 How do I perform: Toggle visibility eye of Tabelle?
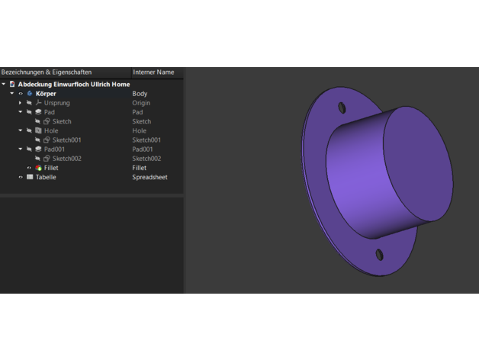coord(21,177)
